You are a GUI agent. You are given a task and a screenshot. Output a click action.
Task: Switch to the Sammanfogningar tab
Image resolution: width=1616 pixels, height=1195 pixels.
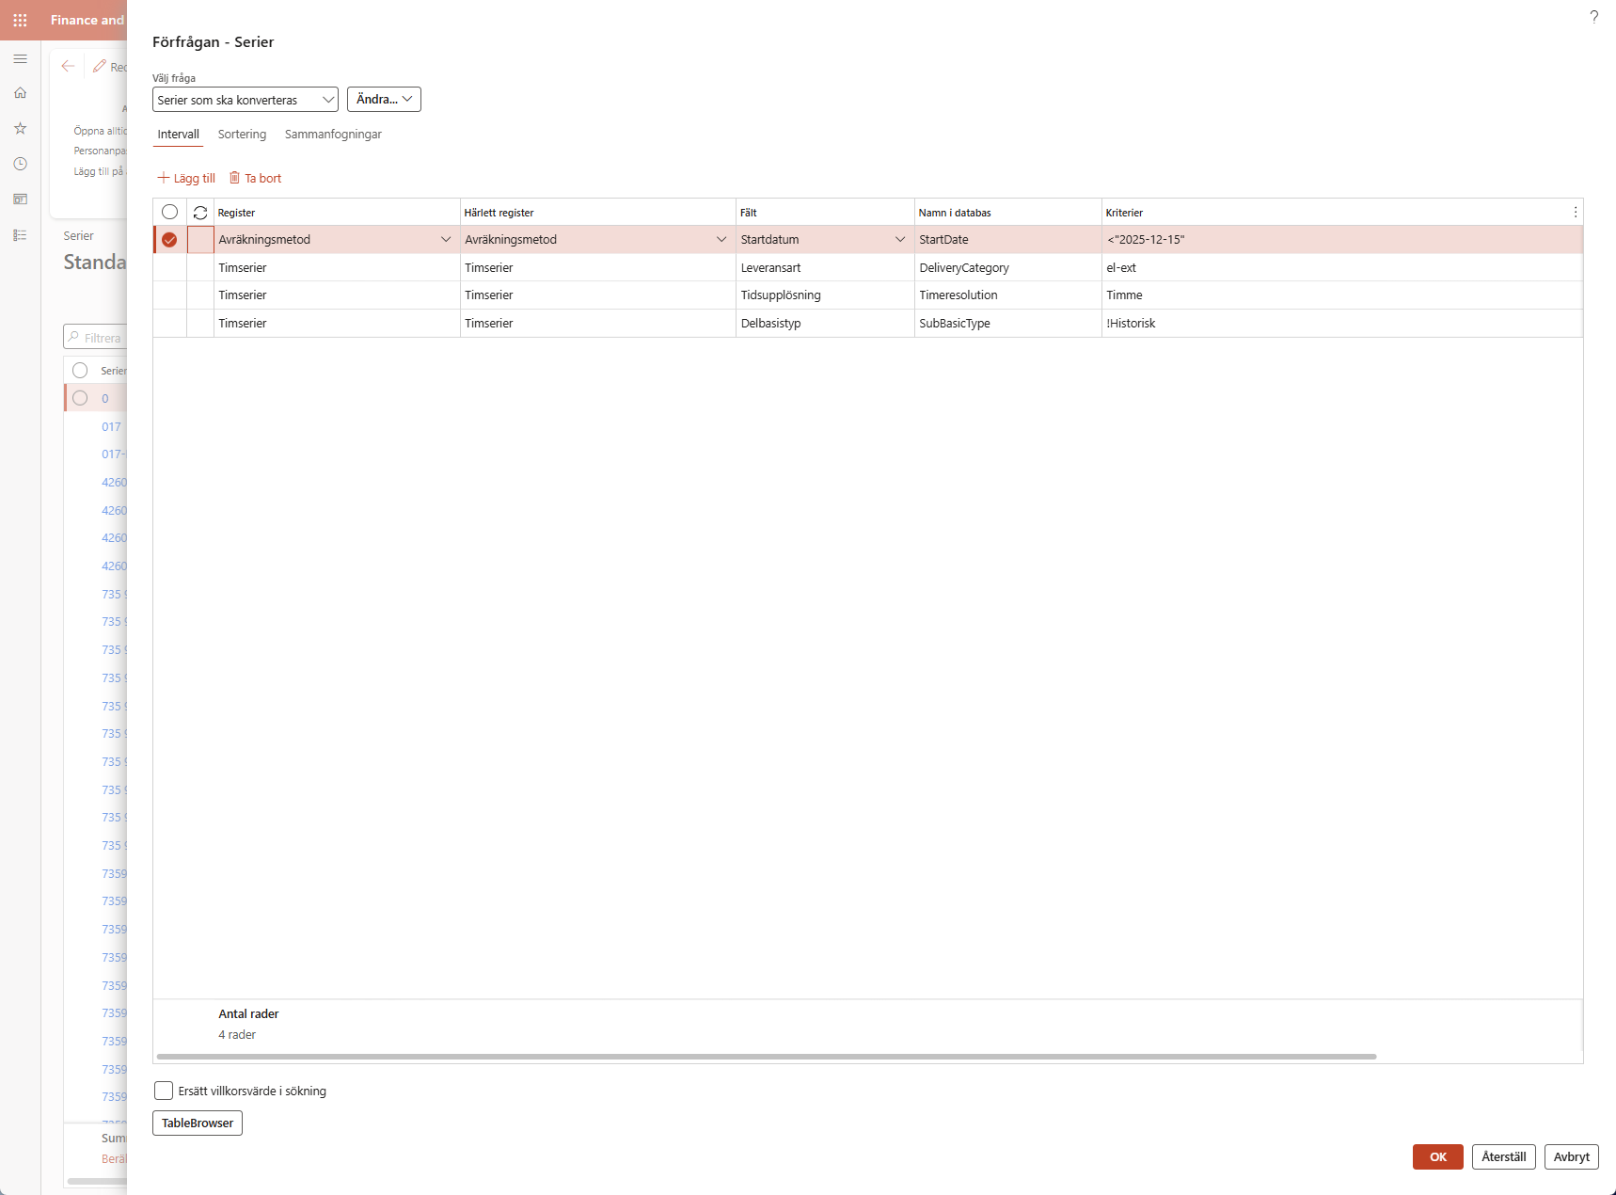(333, 135)
